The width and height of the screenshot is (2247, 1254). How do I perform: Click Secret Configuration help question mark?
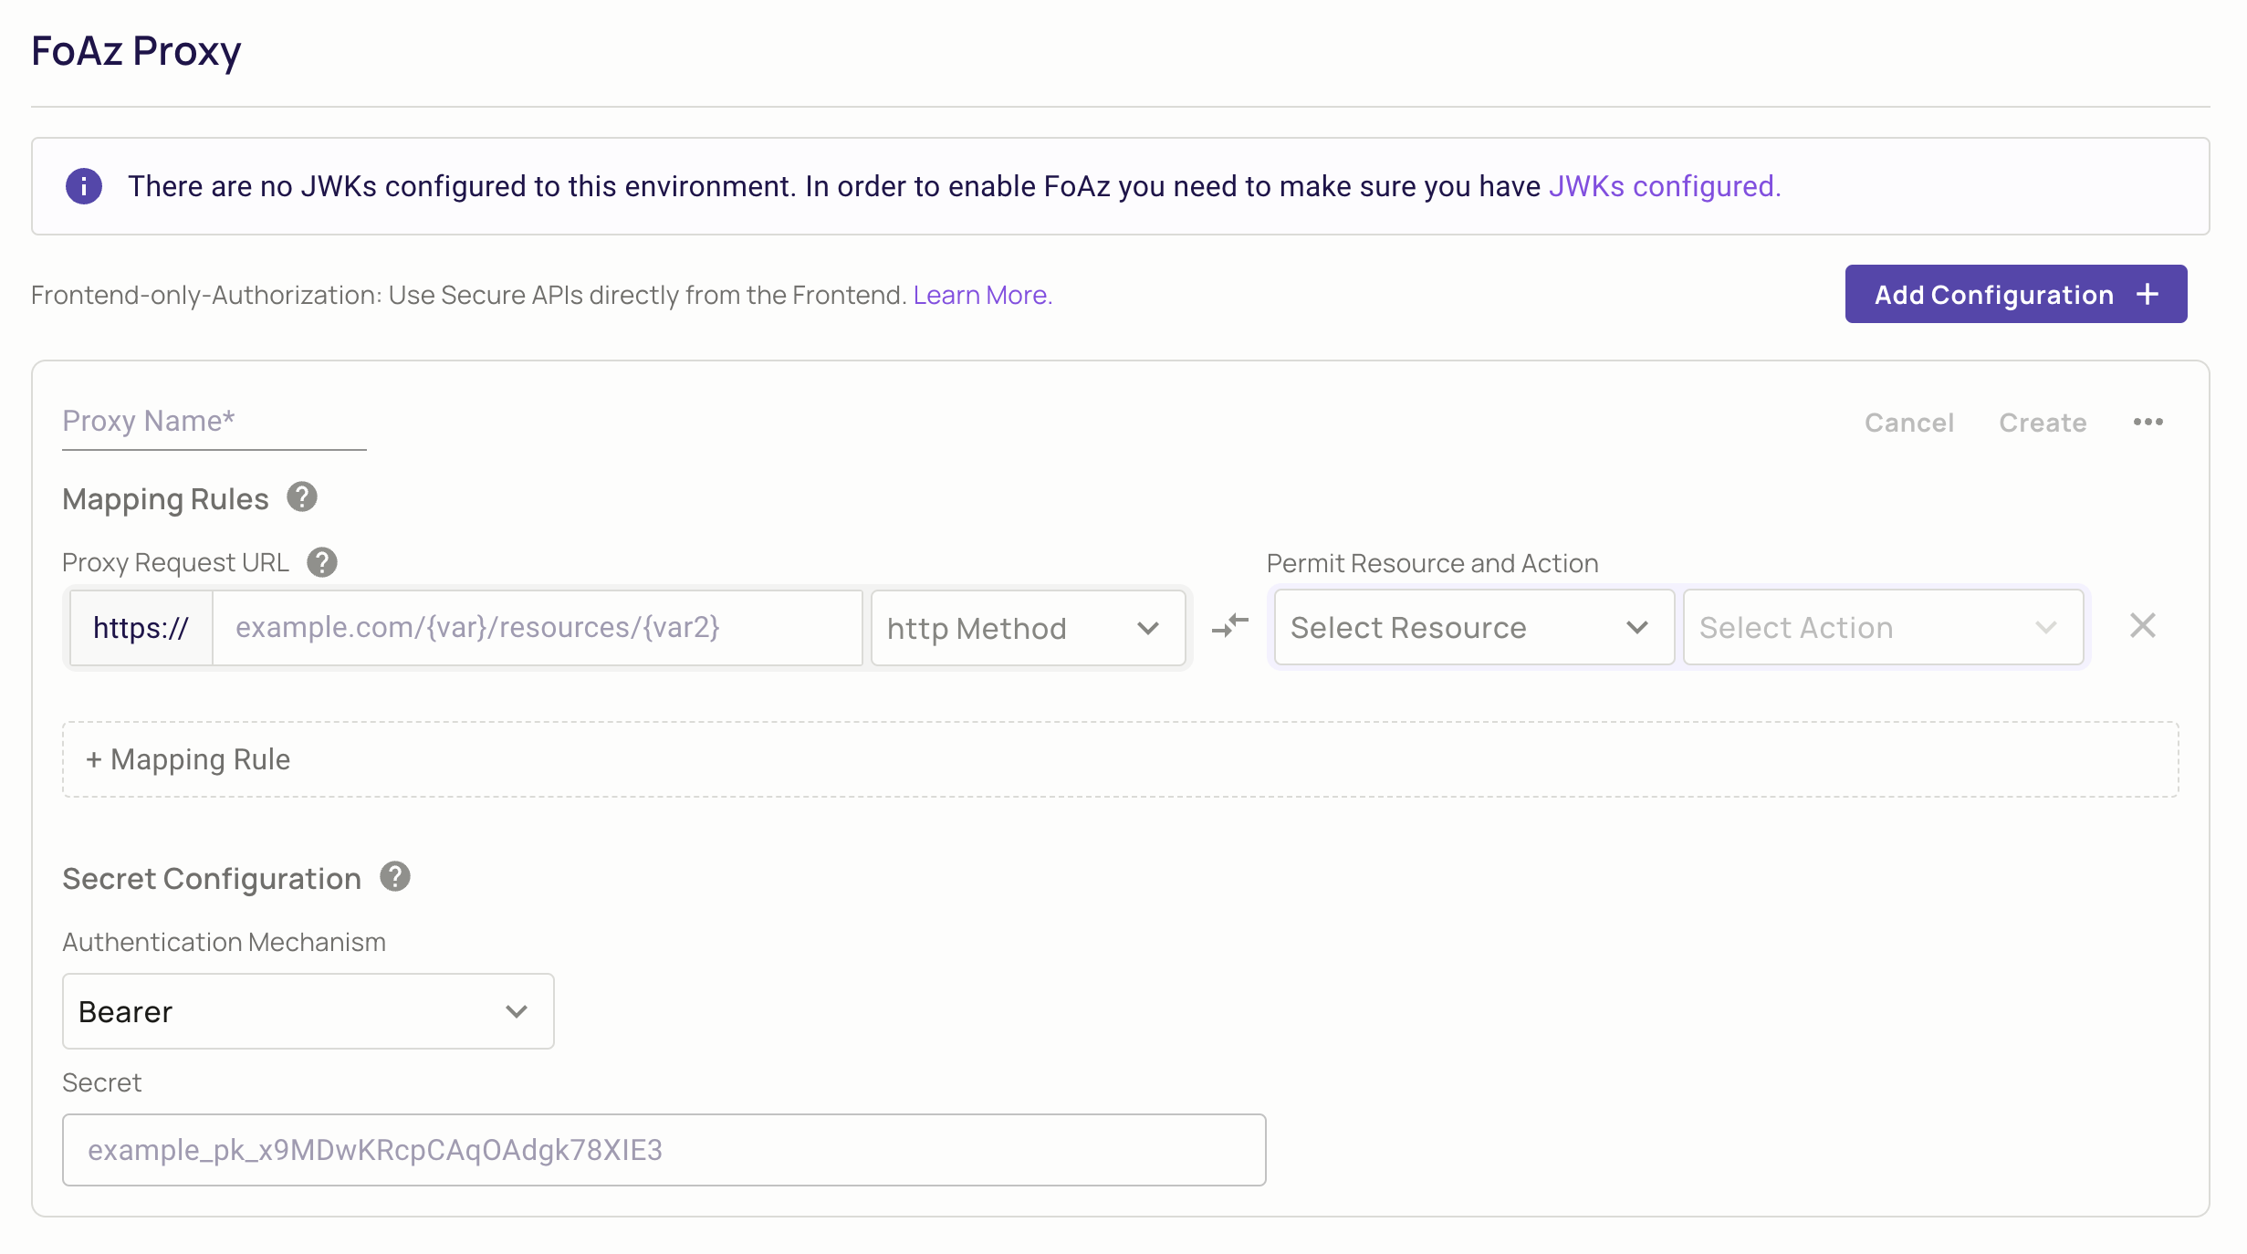(x=395, y=877)
